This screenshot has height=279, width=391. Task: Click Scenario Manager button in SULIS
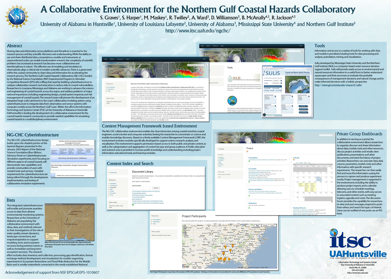[303, 112]
